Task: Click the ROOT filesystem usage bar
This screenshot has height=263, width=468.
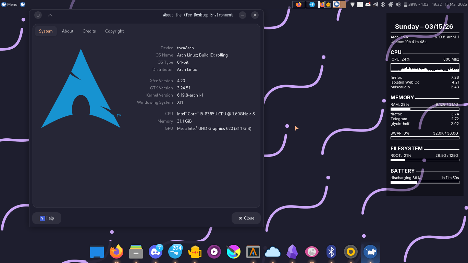Action: (425, 160)
